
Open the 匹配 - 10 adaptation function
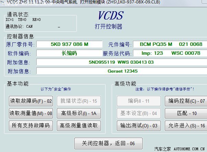(186, 113)
